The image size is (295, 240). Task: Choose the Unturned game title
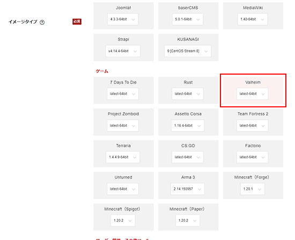tap(123, 177)
